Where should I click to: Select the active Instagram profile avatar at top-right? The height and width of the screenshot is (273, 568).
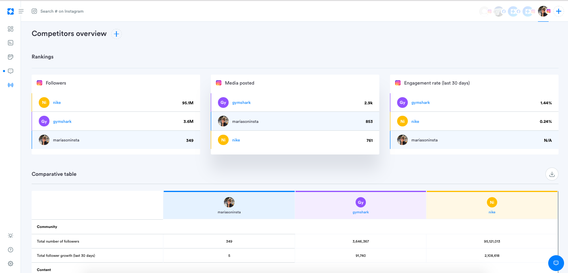[x=543, y=11]
